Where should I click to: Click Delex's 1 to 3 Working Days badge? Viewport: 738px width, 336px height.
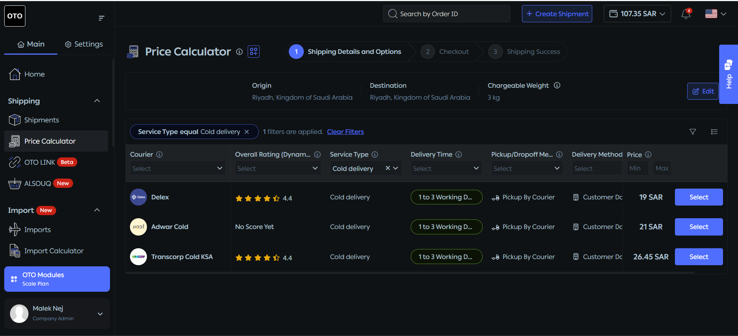[x=446, y=197]
